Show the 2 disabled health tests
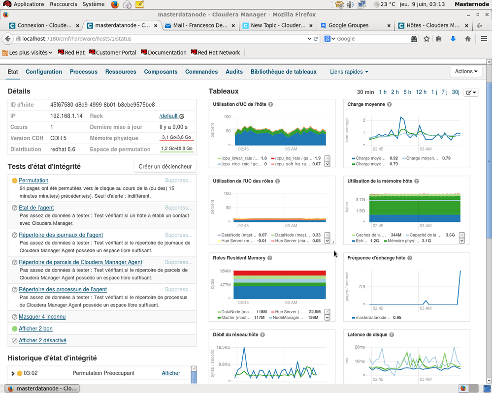The width and height of the screenshot is (492, 393). click(42, 340)
